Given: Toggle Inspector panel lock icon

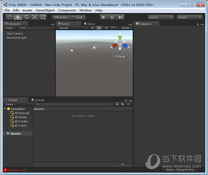Looking at the screenshot, I should click(x=197, y=24).
